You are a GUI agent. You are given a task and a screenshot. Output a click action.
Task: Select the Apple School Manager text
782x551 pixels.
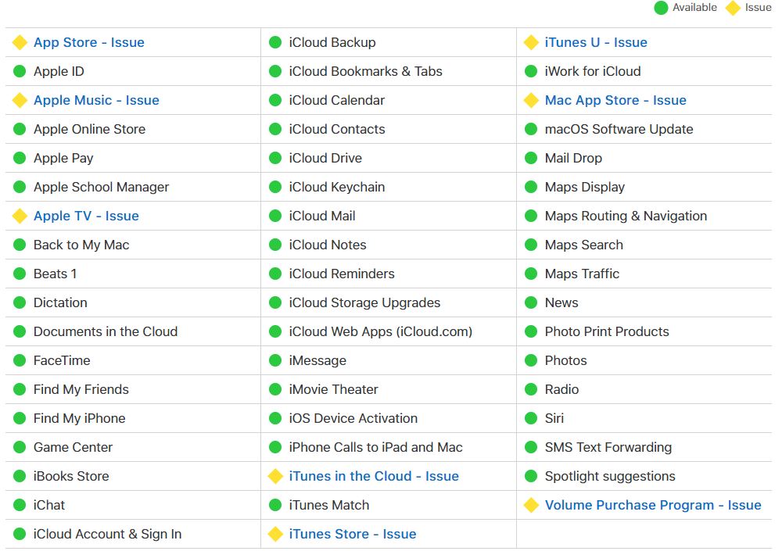pyautogui.click(x=101, y=187)
